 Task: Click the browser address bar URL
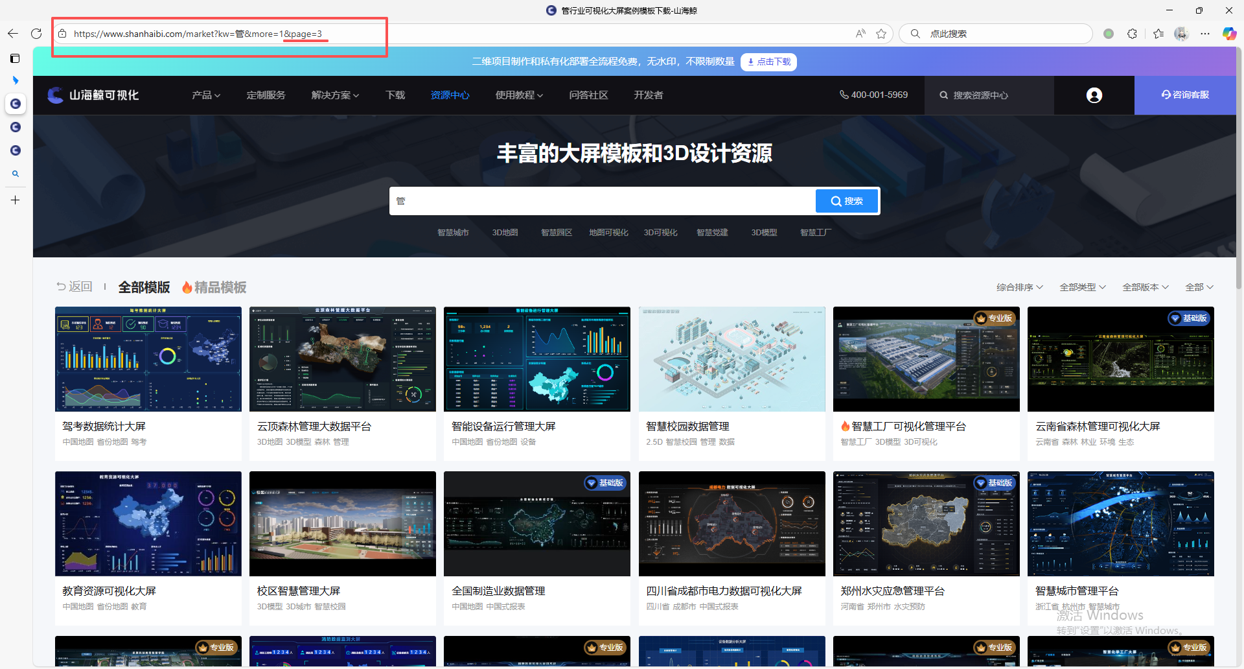click(x=198, y=34)
